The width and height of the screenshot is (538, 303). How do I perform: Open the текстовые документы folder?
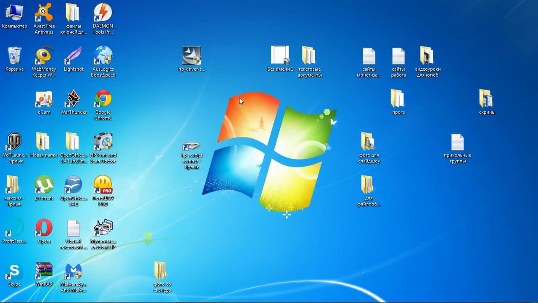tap(309, 62)
